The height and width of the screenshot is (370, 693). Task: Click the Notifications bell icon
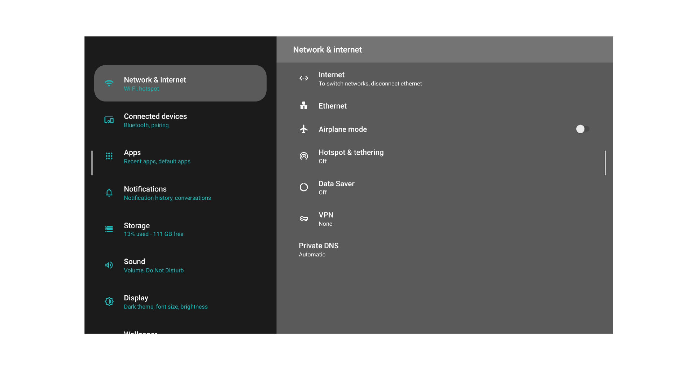pyautogui.click(x=109, y=193)
